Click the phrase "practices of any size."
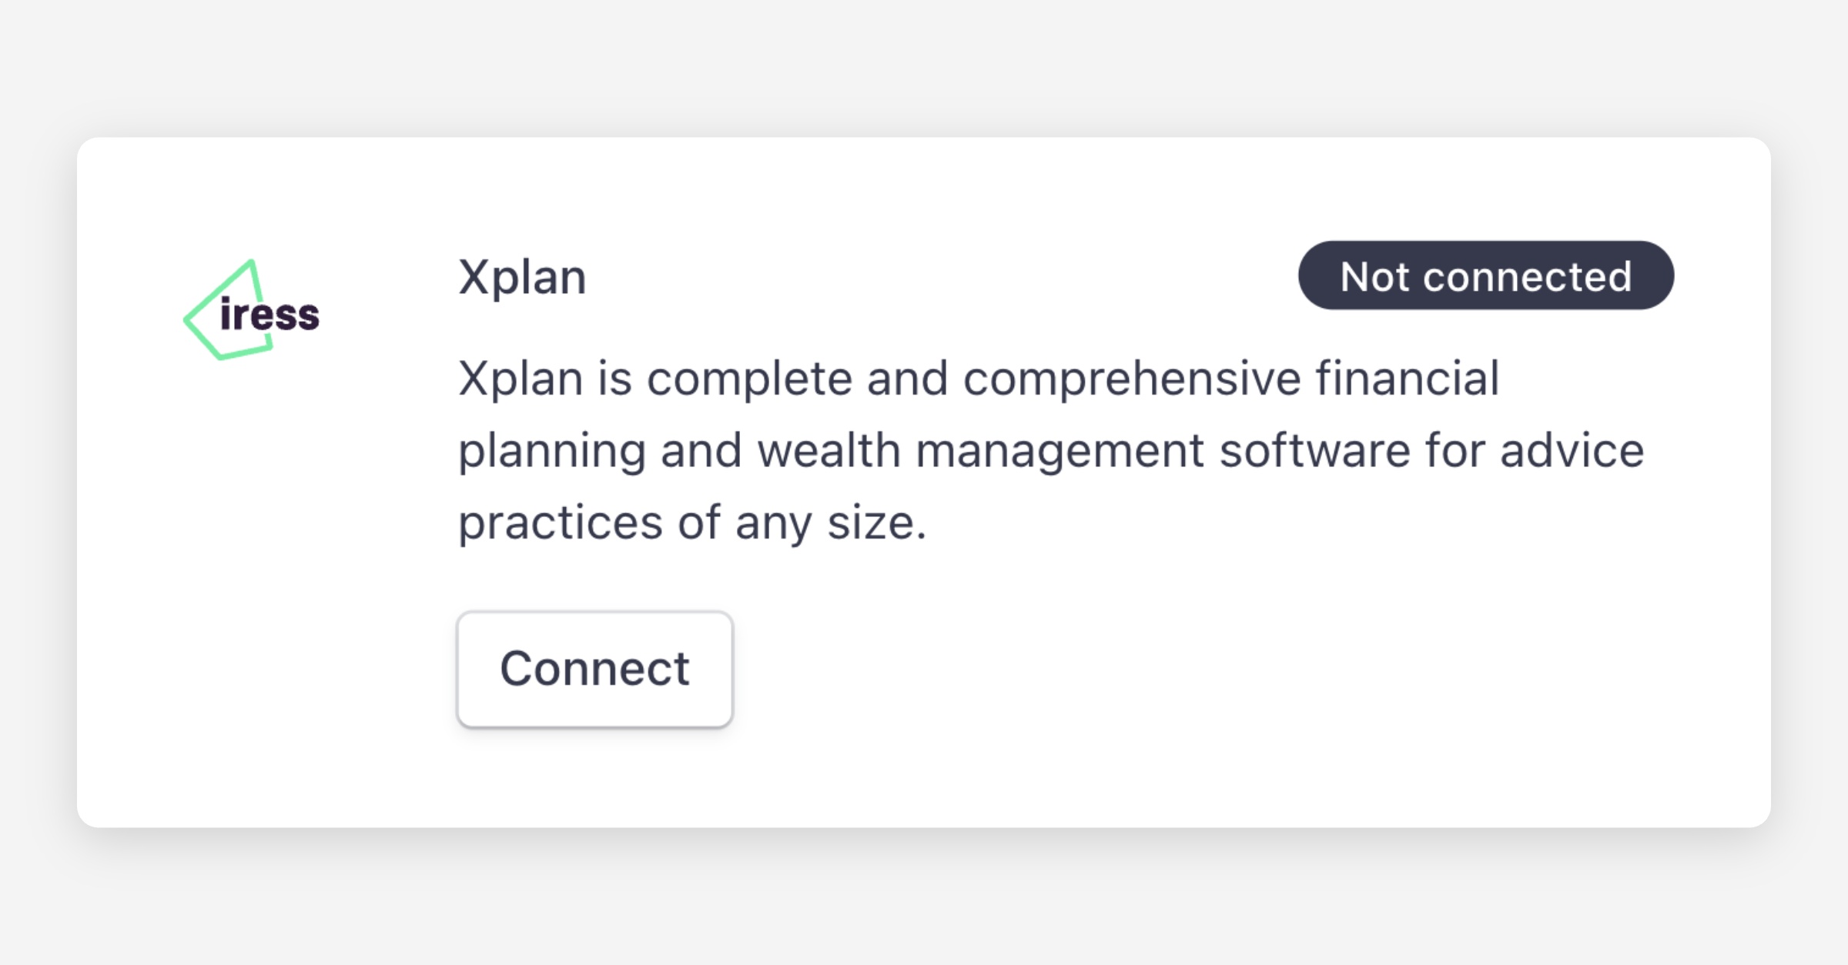This screenshot has height=965, width=1848. (x=692, y=523)
